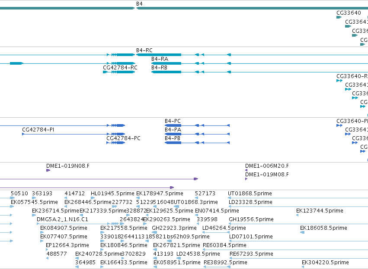
Task: Click the CG42784-PC label
Action: [123, 138]
